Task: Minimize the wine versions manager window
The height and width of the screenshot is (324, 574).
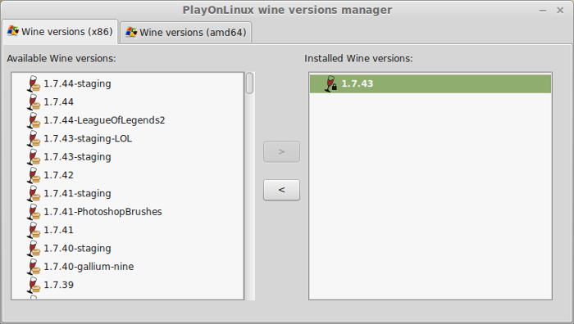Action: (543, 11)
